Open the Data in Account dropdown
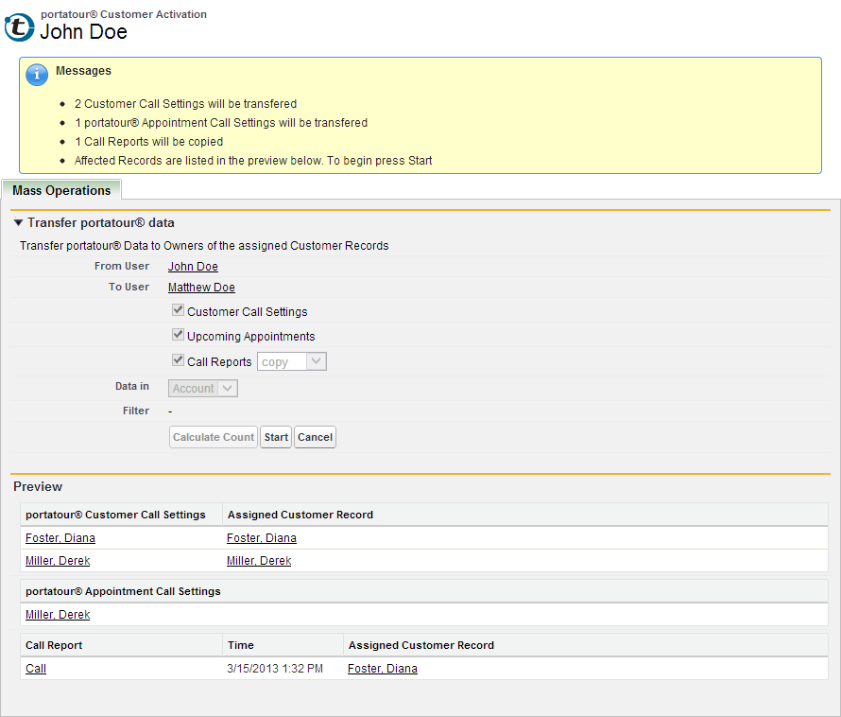Image resolution: width=841 pixels, height=717 pixels. 203,388
